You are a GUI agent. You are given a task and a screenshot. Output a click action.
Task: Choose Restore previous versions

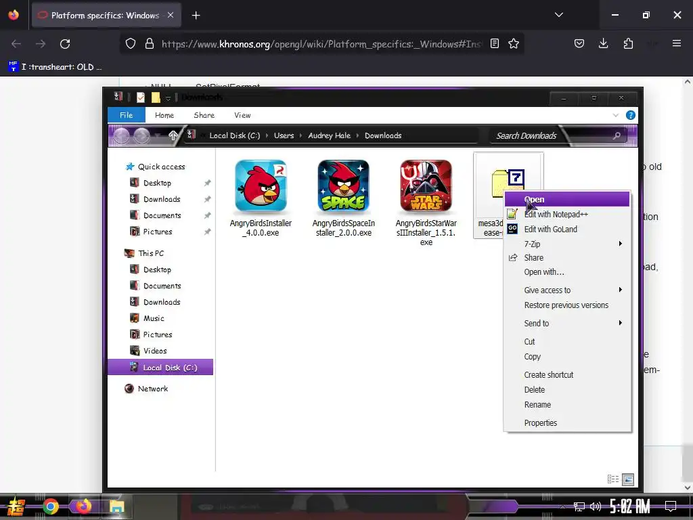point(568,305)
